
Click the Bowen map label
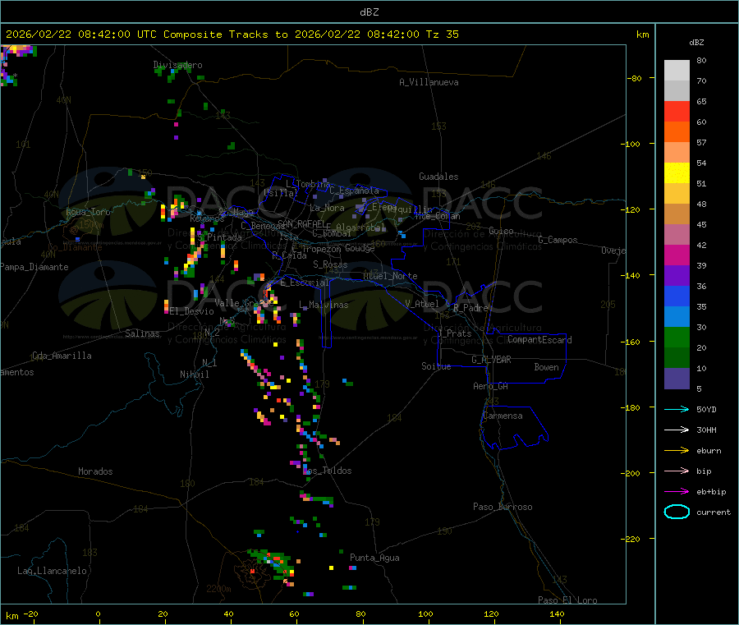click(547, 367)
